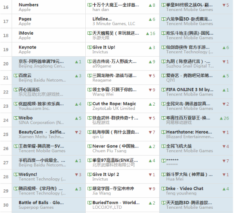The height and width of the screenshot is (213, 234).
Task: Click the purchase icon next to WeSync!
Action: click(x=16, y=175)
